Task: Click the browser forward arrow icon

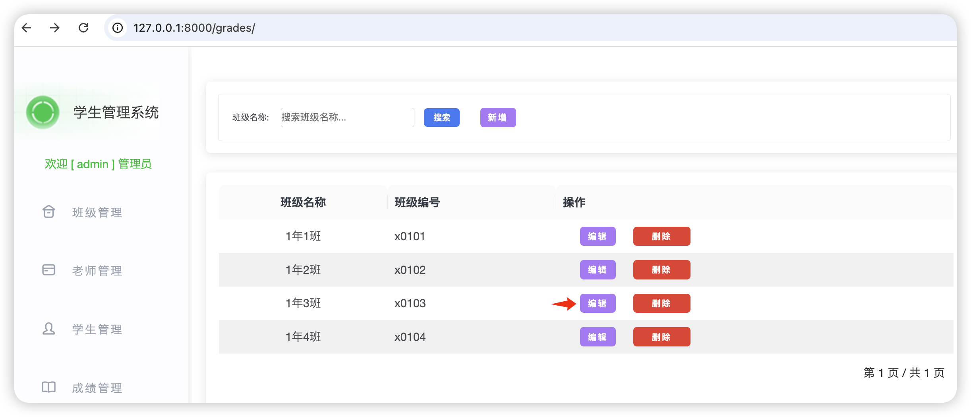Action: point(55,28)
